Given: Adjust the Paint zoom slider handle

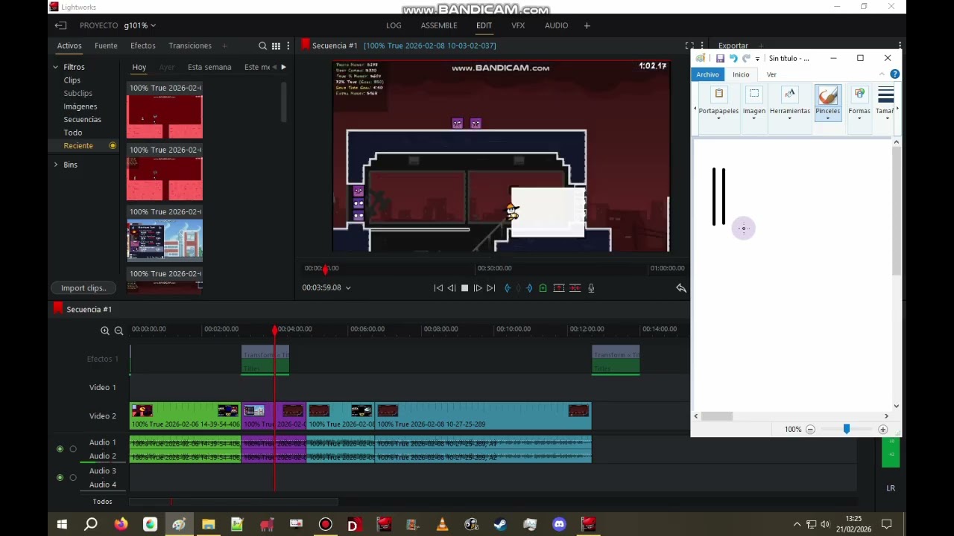Looking at the screenshot, I should 846,430.
